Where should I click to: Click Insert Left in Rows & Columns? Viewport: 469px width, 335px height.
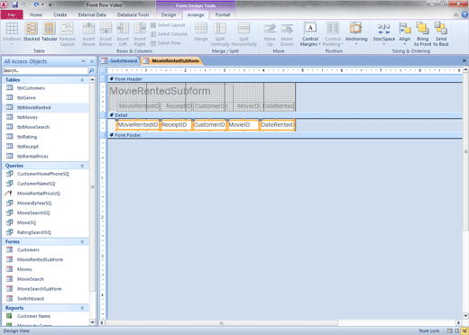pyautogui.click(x=123, y=34)
